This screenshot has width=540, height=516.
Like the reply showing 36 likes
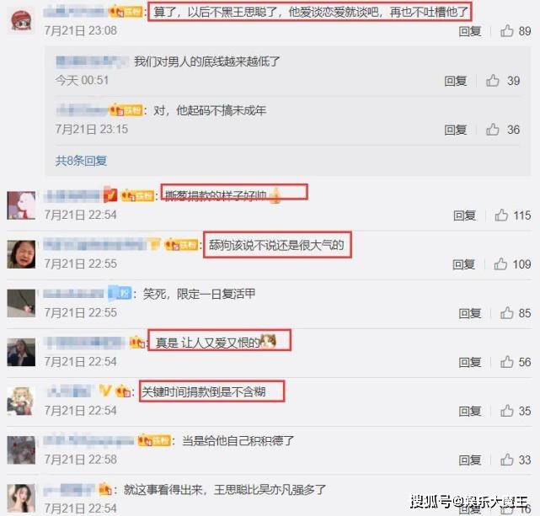click(493, 130)
